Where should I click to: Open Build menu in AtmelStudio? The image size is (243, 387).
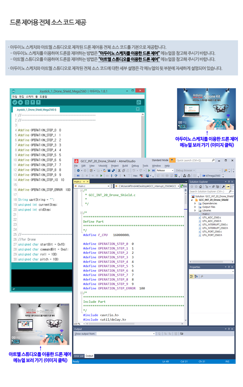125,166
